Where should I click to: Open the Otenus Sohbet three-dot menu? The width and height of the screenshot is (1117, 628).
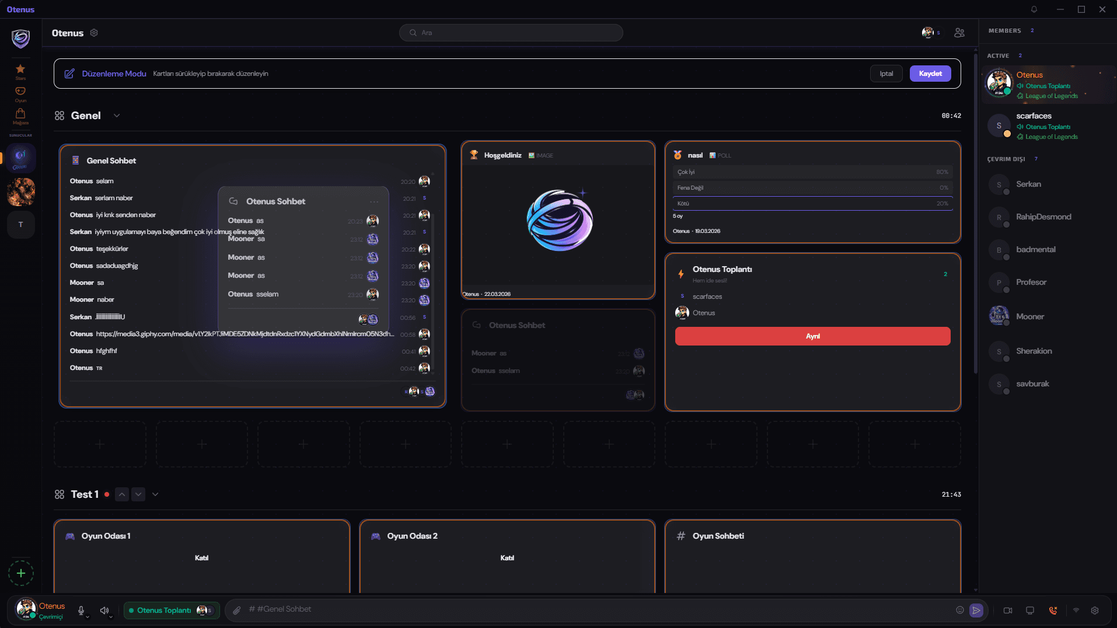(x=374, y=201)
